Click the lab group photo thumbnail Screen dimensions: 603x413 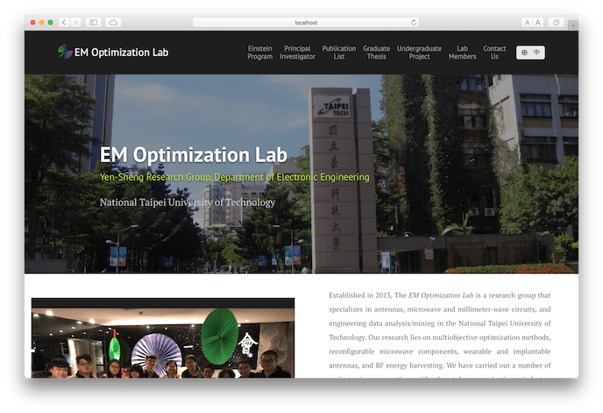163,338
